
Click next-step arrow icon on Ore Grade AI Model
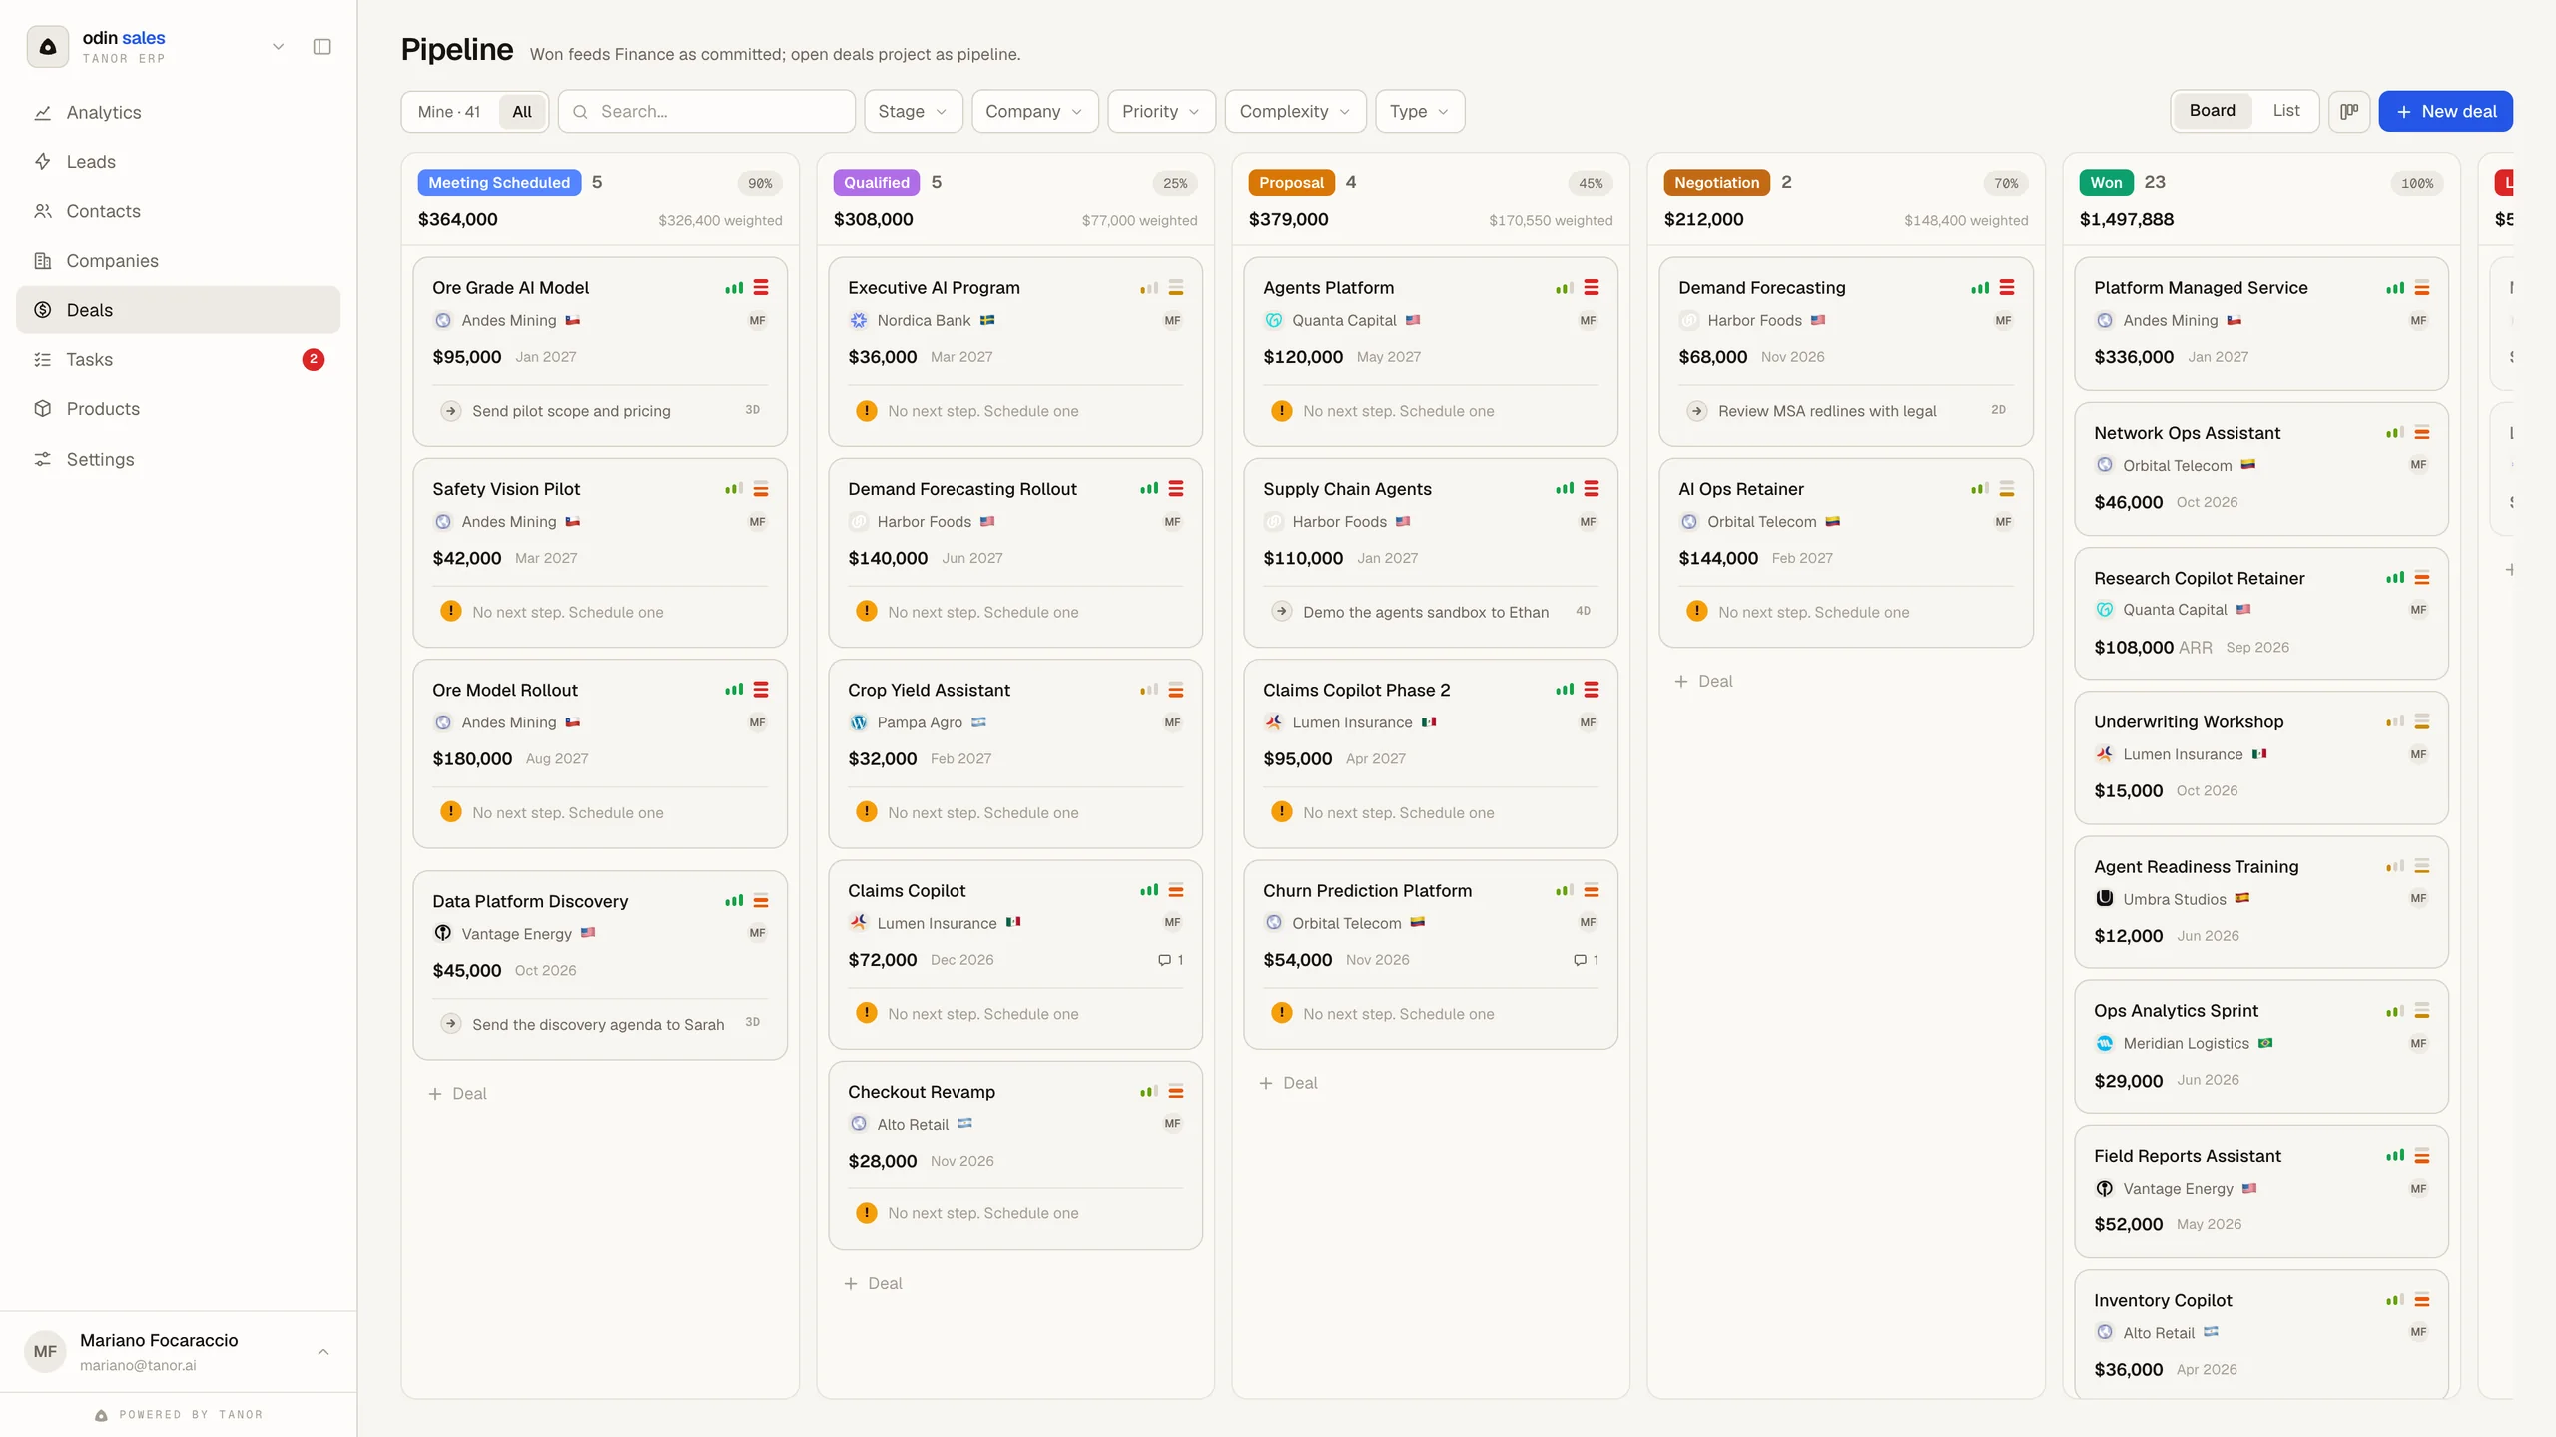click(x=451, y=411)
